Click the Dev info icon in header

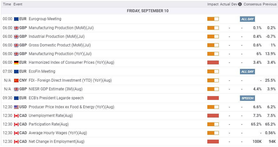(240, 4)
